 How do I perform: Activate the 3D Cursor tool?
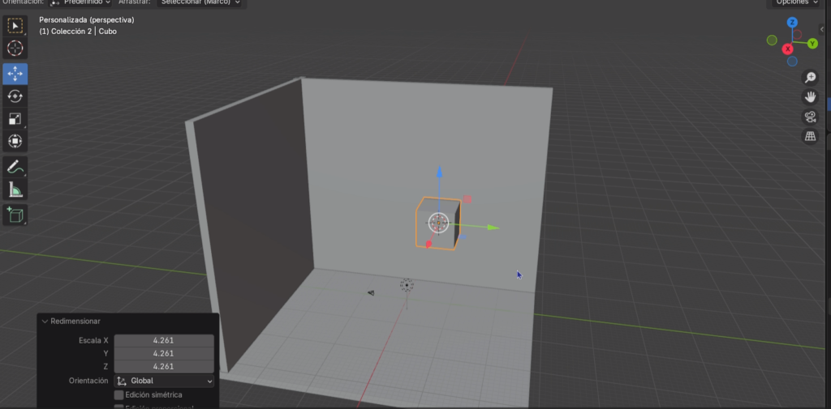pyautogui.click(x=15, y=49)
